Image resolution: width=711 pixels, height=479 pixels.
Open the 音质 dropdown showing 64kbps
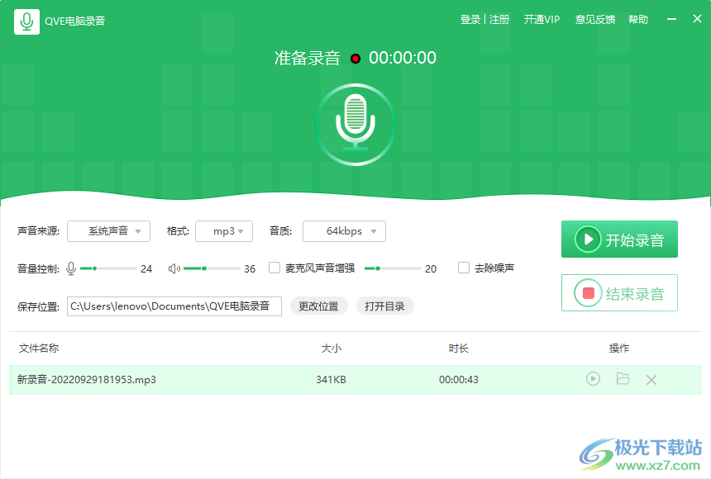coord(344,231)
